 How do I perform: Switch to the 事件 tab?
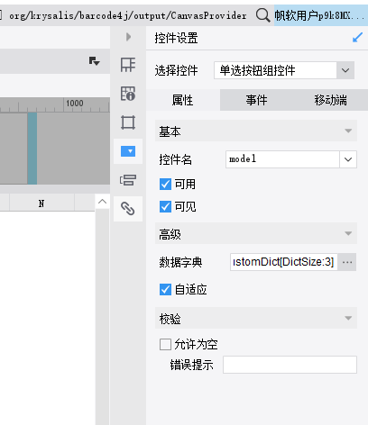[x=256, y=100]
